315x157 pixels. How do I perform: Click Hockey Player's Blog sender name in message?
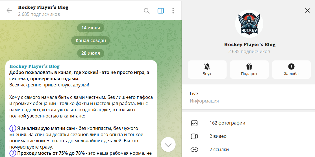click(34, 66)
